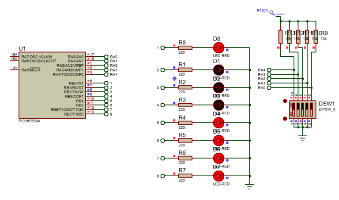Select the RB0/INT pin on U1
Screen dimensions: 339x200
76,83
